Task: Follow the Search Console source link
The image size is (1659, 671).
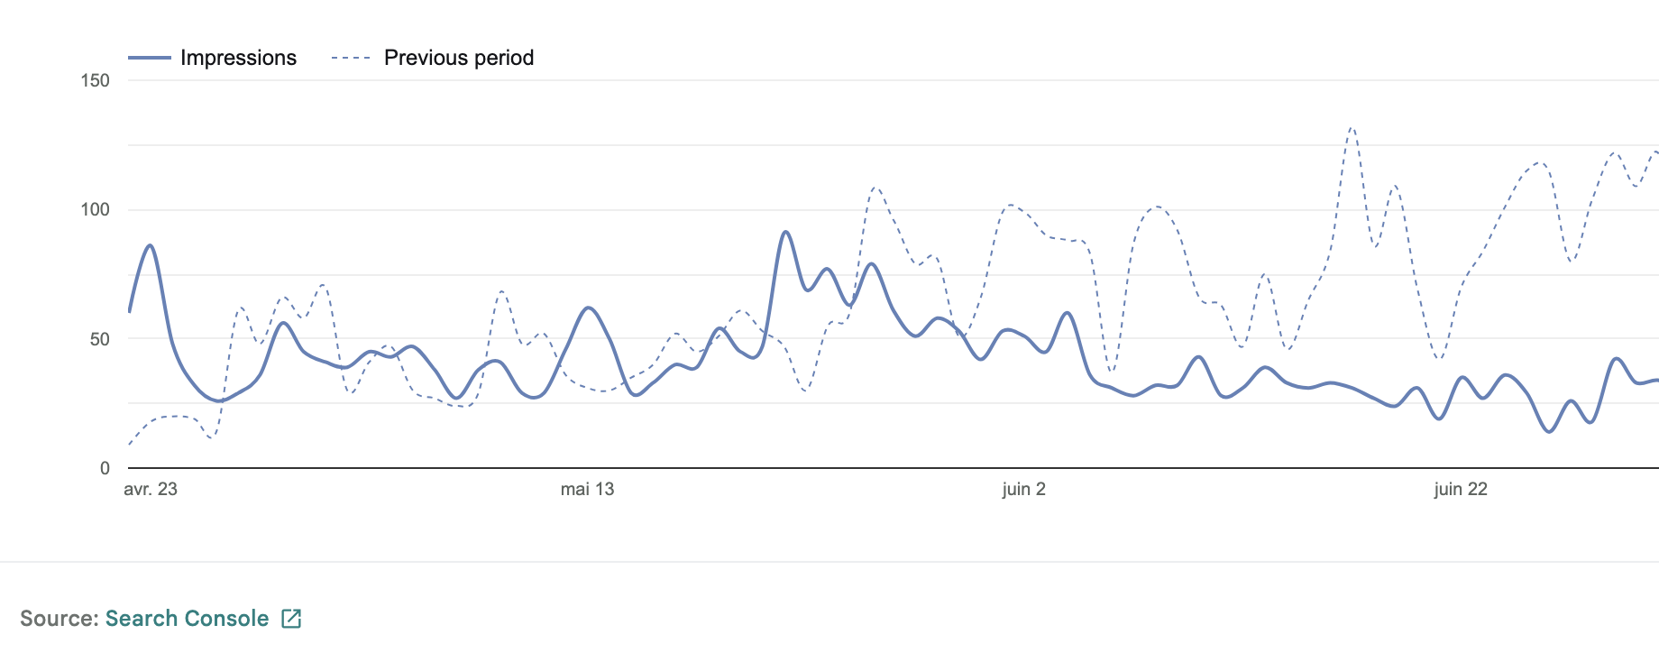Action: [x=187, y=619]
